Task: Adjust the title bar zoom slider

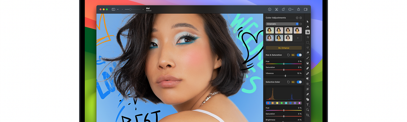Action: point(133,9)
